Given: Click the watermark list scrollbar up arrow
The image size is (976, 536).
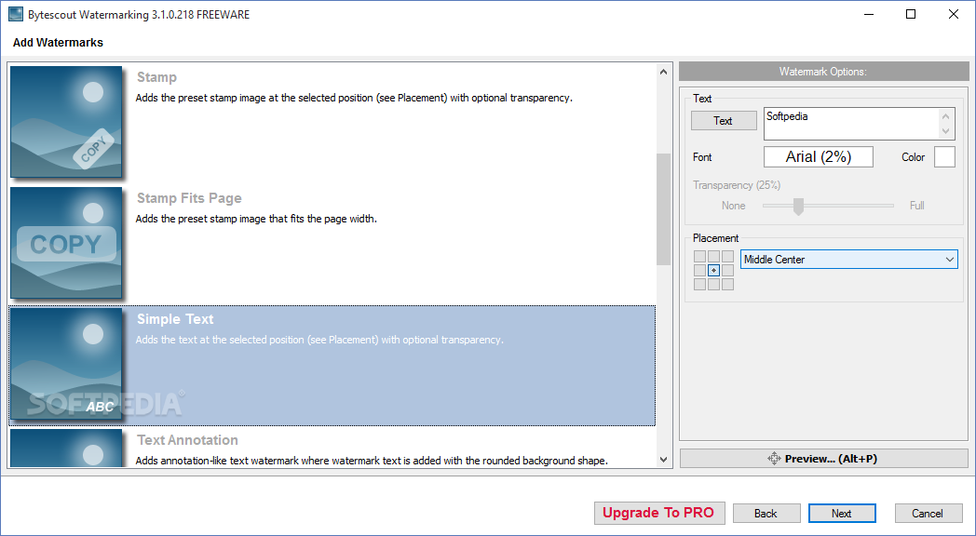Looking at the screenshot, I should (663, 72).
